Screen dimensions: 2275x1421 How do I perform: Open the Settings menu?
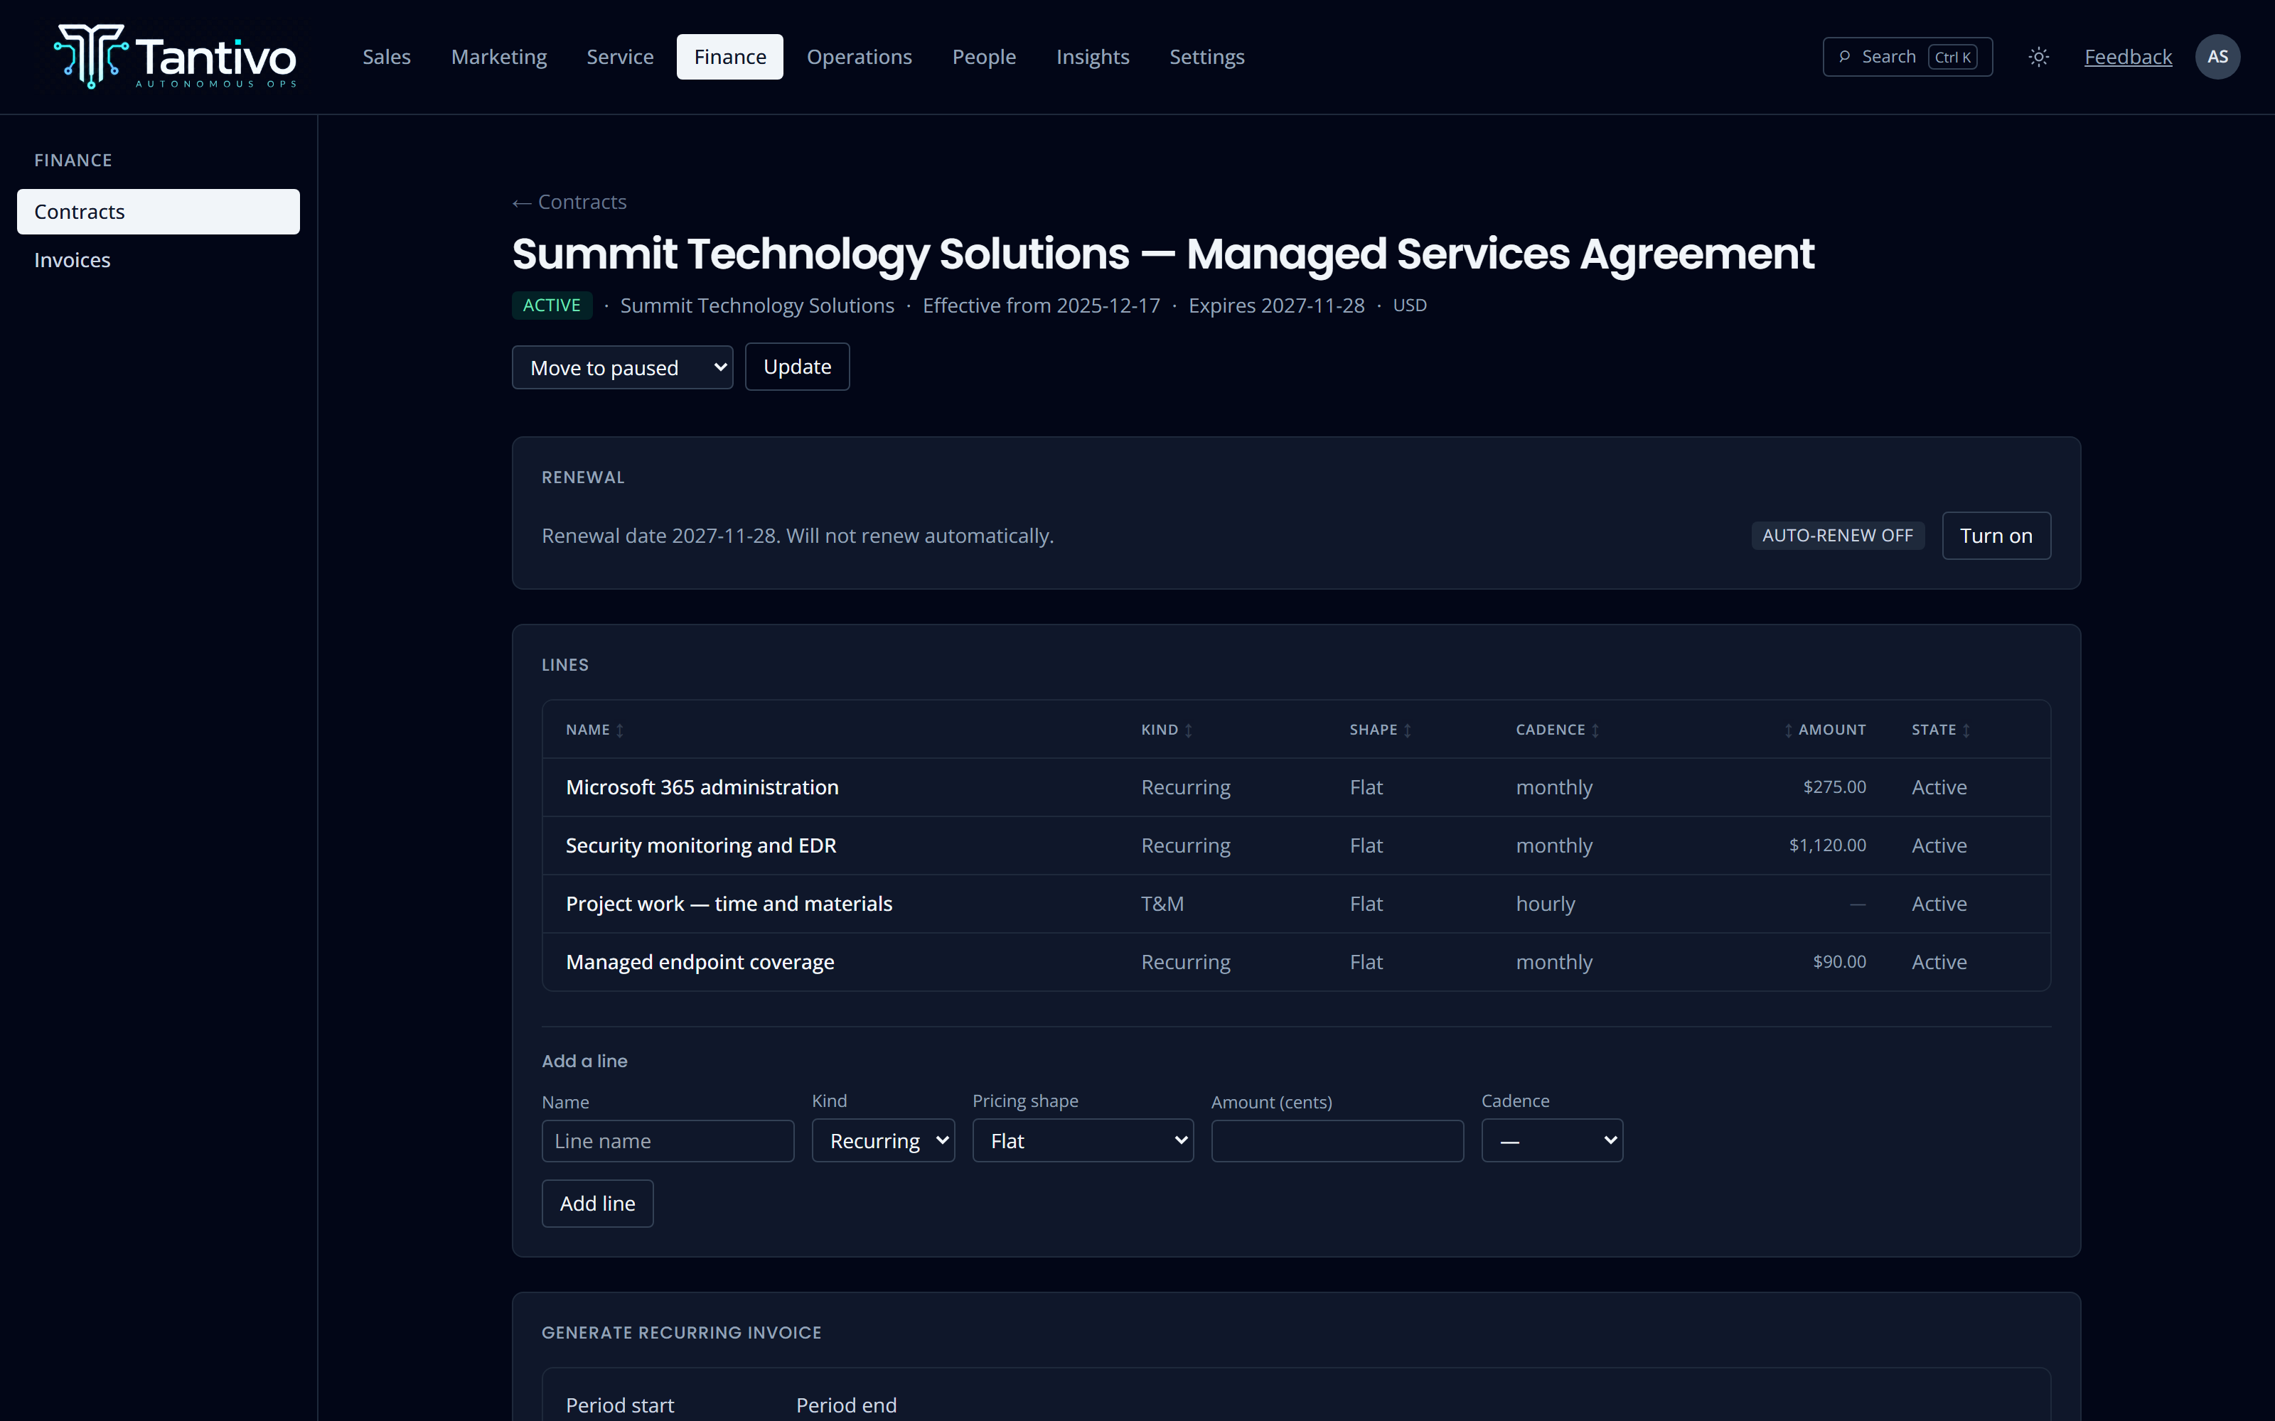pyautogui.click(x=1206, y=58)
